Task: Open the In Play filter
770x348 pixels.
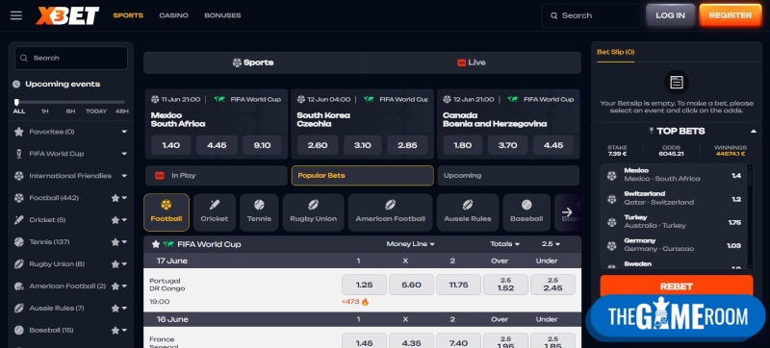Action: (216, 176)
